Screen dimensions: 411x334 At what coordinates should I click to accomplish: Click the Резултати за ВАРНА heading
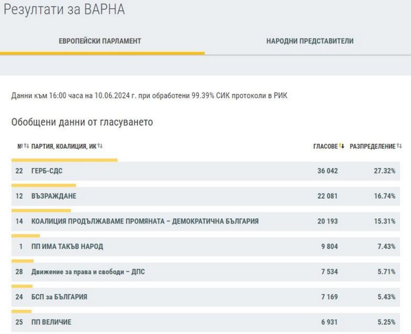(64, 9)
